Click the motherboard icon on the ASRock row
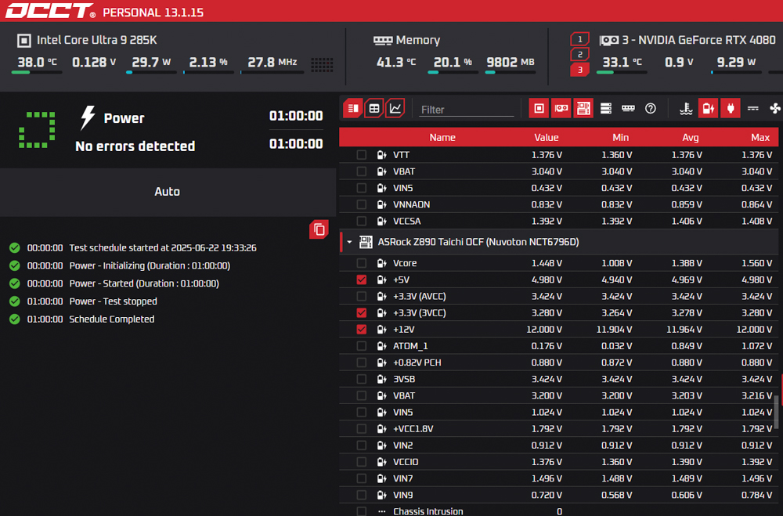This screenshot has width=783, height=516. point(366,242)
